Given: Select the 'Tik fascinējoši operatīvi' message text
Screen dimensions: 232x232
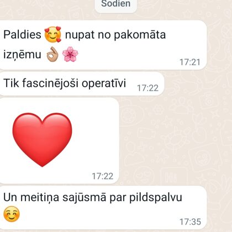Looking at the screenshot, I should tap(65, 83).
